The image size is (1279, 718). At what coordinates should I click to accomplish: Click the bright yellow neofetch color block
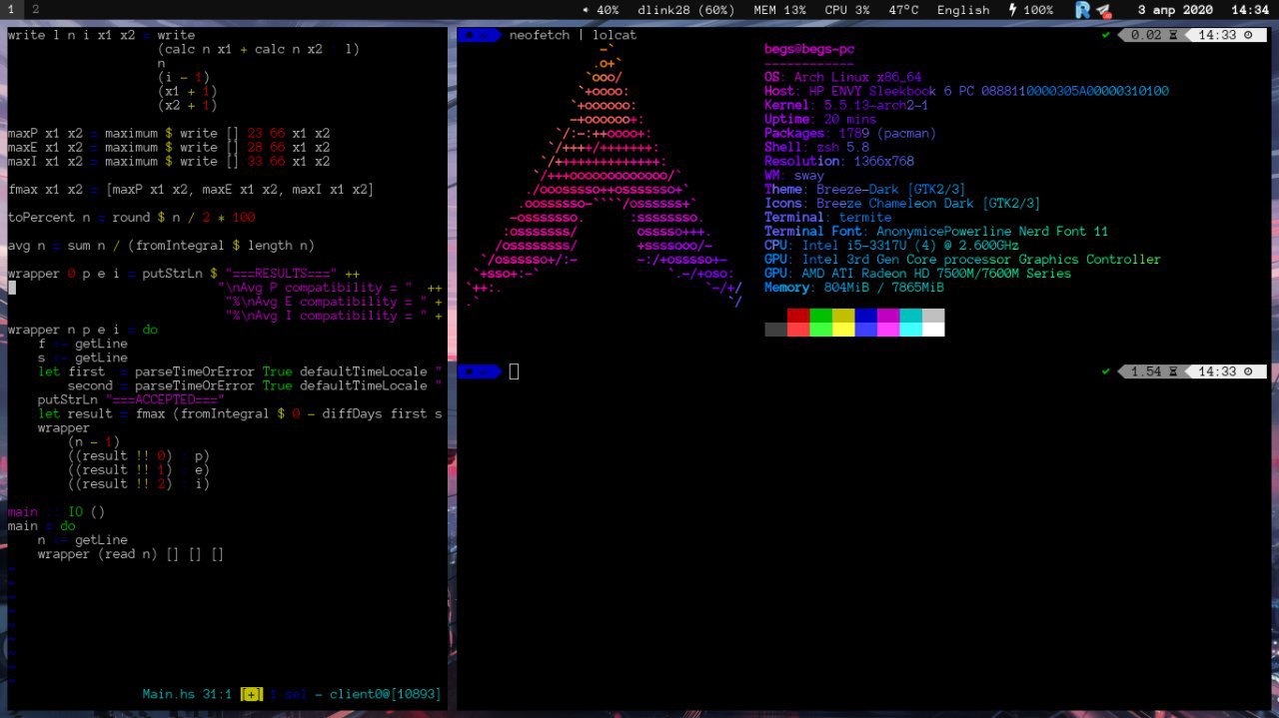[x=843, y=329]
